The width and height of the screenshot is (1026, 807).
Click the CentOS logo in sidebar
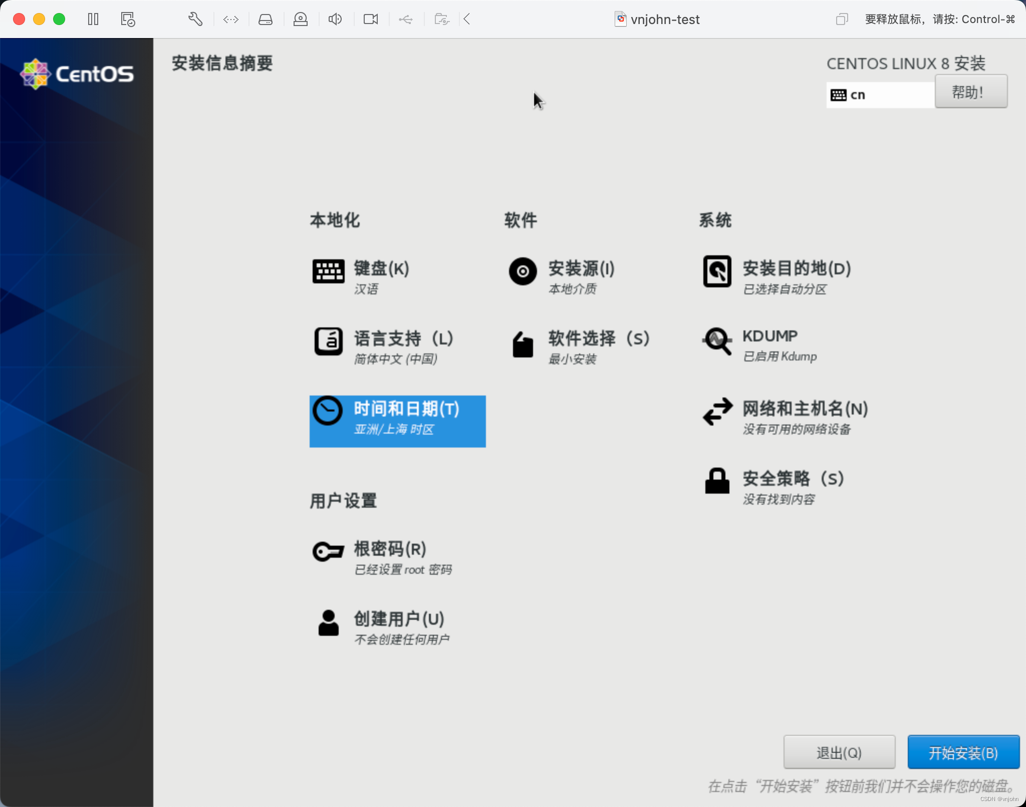(77, 74)
